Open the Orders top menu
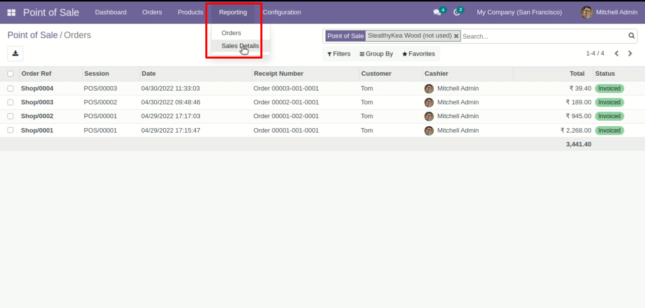 click(x=152, y=13)
